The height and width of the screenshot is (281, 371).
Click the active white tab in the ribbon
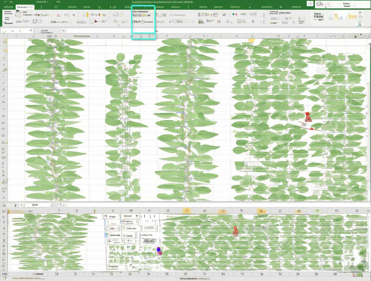25,7
